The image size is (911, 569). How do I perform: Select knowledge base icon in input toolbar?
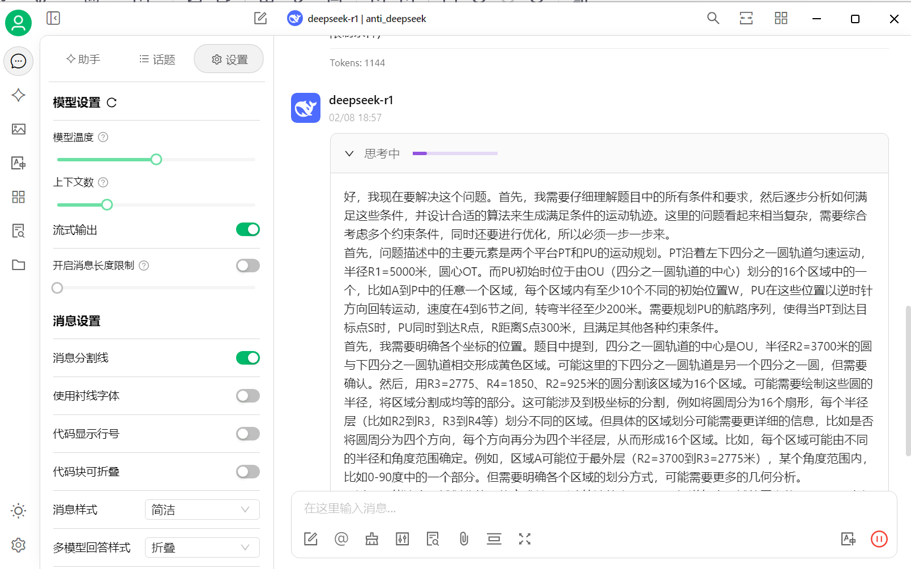point(433,539)
